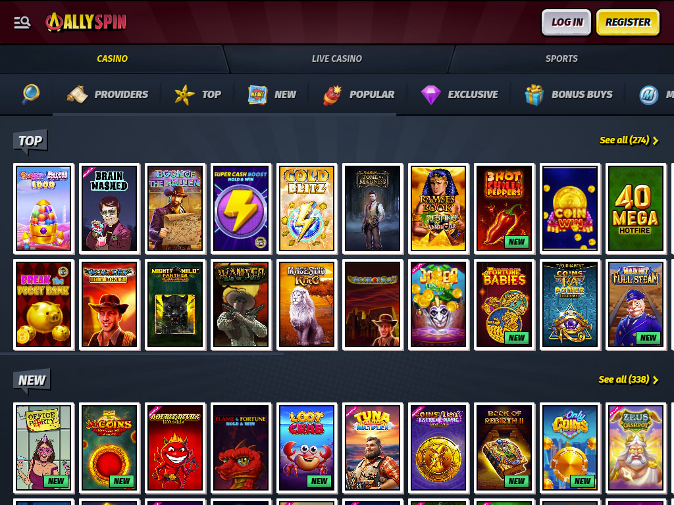Open the New games category
The height and width of the screenshot is (505, 674).
point(272,95)
